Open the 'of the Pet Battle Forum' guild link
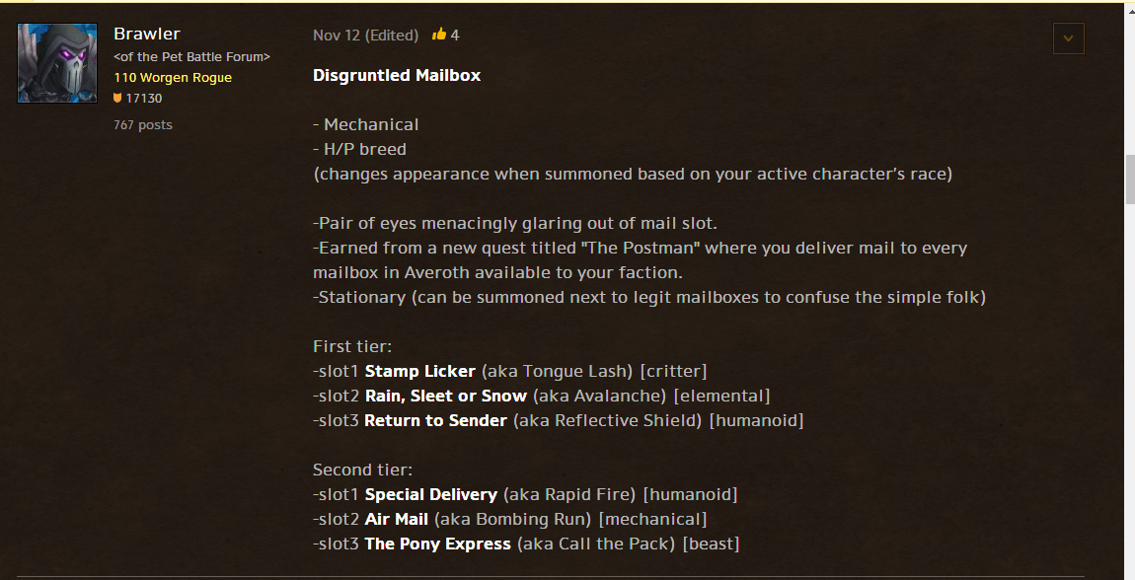1135x580 pixels. pyautogui.click(x=191, y=57)
